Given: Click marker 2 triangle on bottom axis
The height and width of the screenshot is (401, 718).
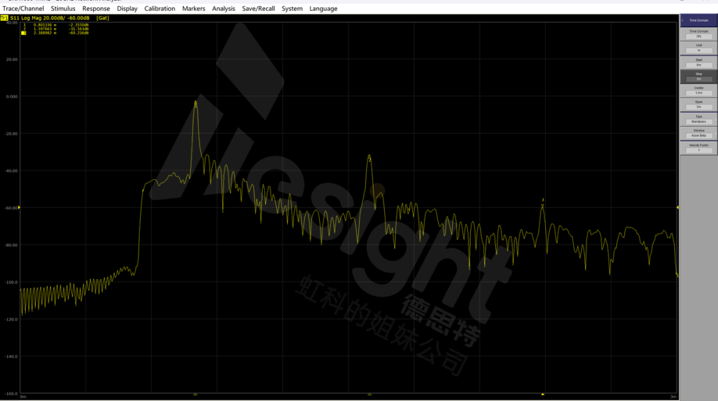Looking at the screenshot, I should [370, 394].
